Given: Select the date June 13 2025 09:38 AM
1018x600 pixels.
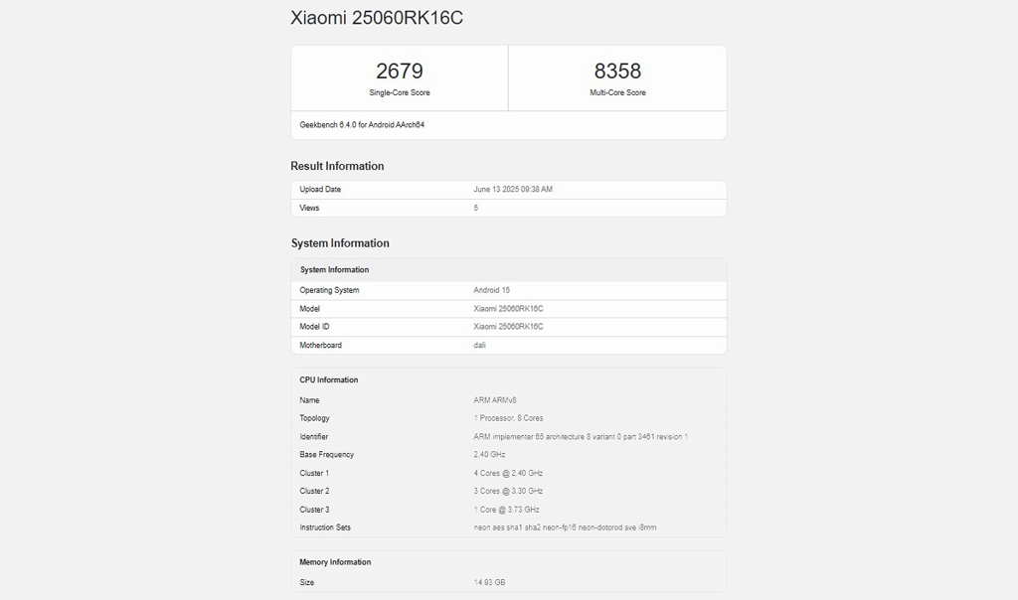Looking at the screenshot, I should (x=513, y=190).
